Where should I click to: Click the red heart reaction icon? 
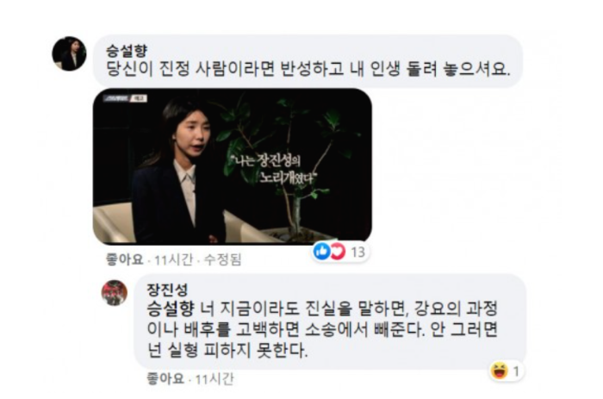[338, 252]
